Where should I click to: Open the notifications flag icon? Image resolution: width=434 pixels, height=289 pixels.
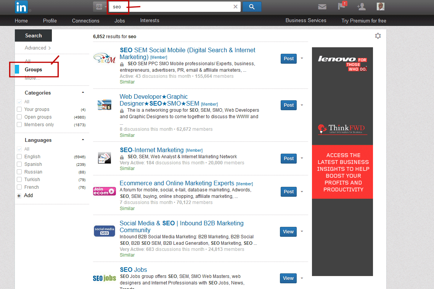coord(342,6)
